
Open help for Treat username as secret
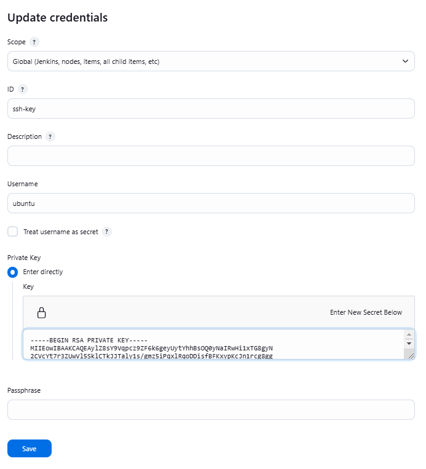(x=107, y=232)
